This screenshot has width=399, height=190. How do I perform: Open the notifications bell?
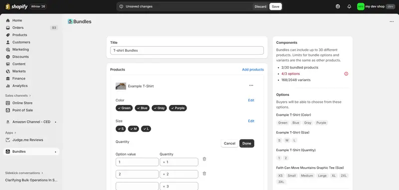pos(349,6)
